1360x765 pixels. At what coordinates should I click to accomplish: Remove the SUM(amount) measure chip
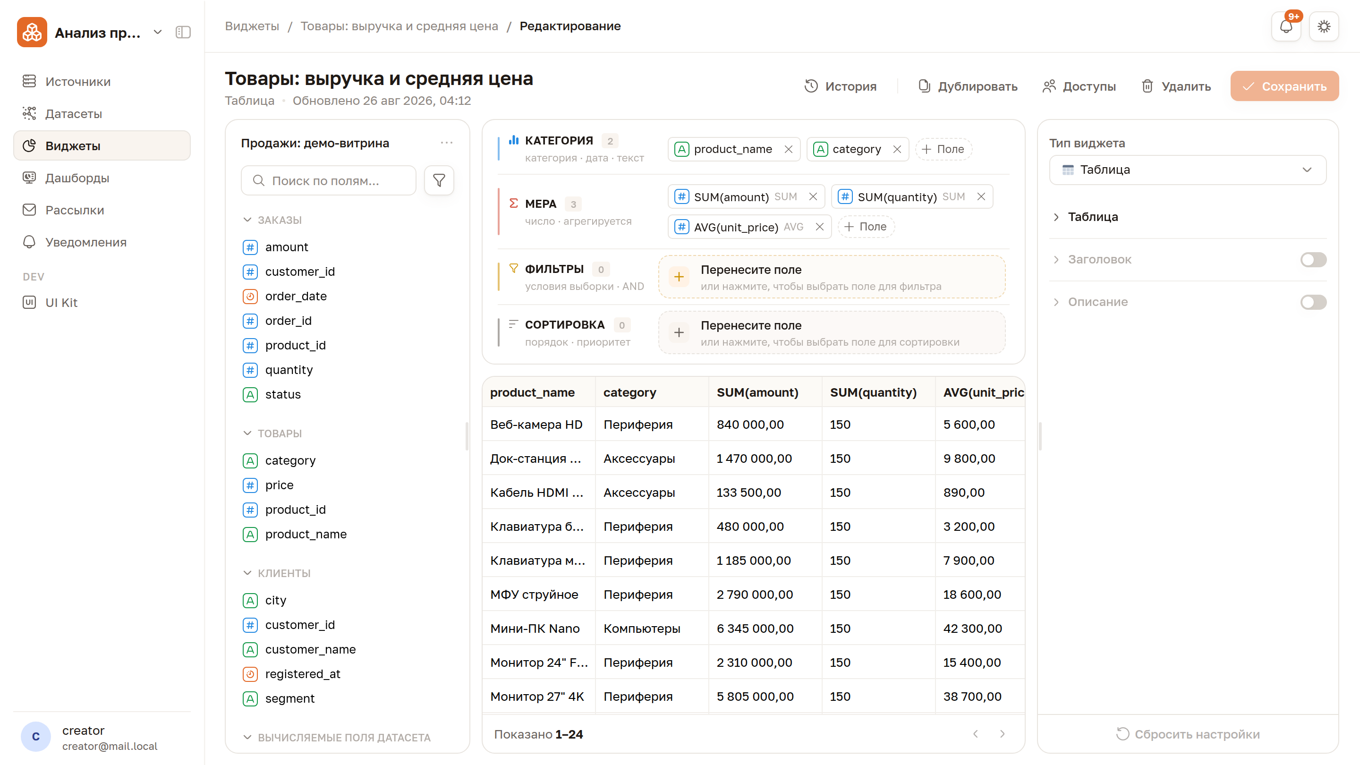tap(813, 196)
